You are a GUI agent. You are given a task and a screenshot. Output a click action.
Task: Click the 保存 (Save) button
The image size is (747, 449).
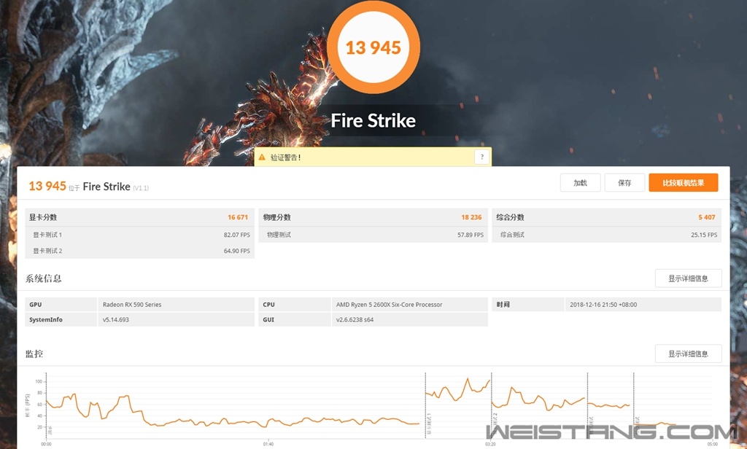coord(624,183)
